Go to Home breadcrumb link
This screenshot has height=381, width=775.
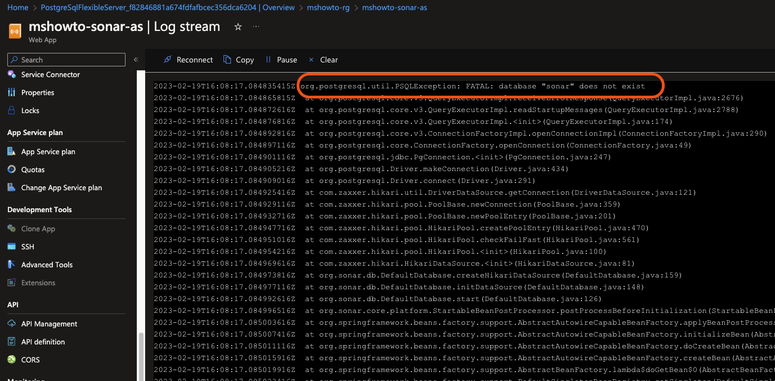click(18, 7)
